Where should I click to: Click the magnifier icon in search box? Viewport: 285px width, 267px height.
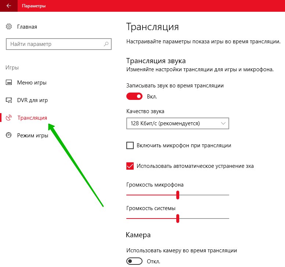pos(106,44)
